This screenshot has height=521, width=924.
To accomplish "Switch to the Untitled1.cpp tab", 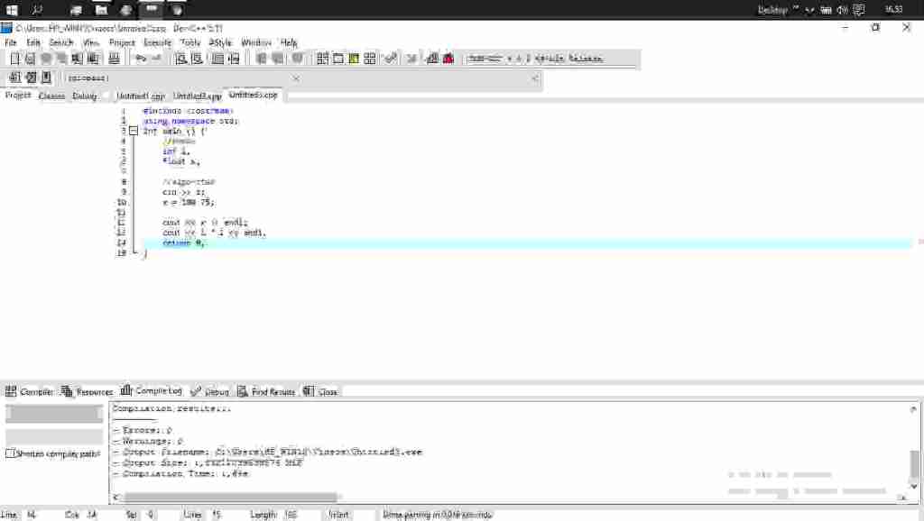I will pos(141,96).
